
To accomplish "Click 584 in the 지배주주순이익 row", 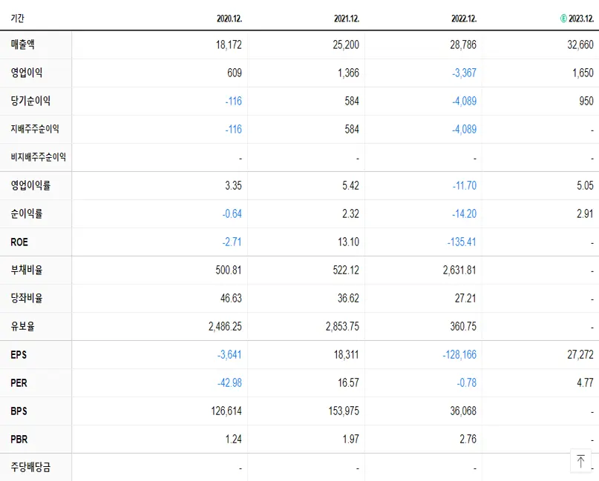I will 352,129.
